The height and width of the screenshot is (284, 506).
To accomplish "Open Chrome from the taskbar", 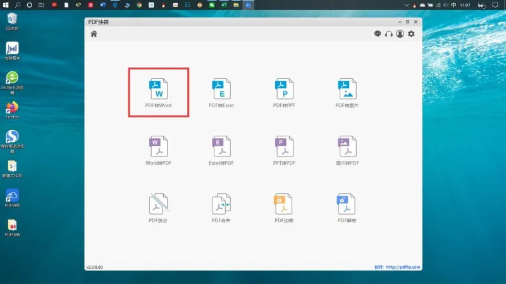I will (x=139, y=5).
